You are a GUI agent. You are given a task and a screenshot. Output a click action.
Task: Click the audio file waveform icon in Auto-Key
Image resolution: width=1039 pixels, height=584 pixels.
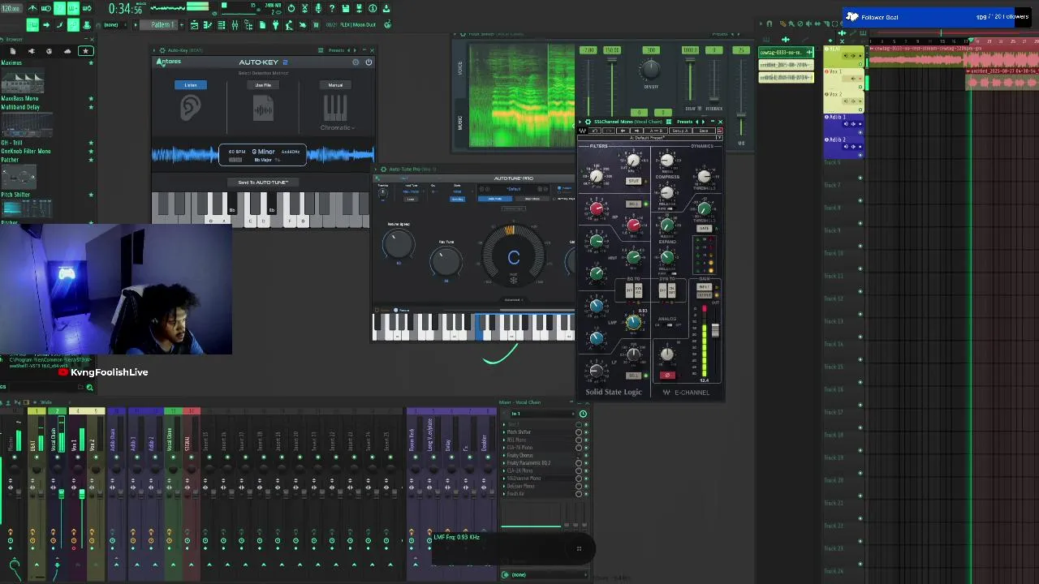(263, 108)
